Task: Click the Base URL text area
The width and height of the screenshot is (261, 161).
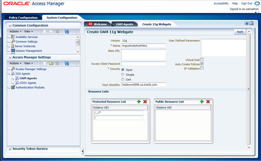Action: pos(144,55)
